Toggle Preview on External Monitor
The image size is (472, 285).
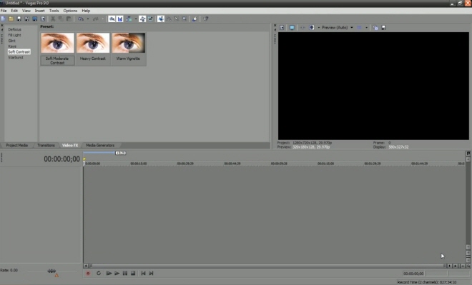(292, 27)
